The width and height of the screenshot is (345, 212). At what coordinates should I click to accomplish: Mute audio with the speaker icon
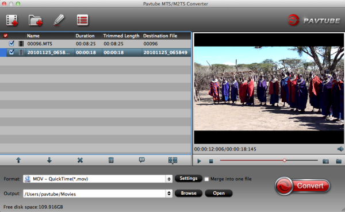tap(340, 149)
